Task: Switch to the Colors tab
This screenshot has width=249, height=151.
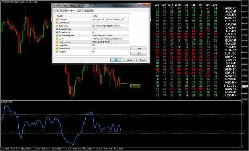Action: [x=79, y=11]
